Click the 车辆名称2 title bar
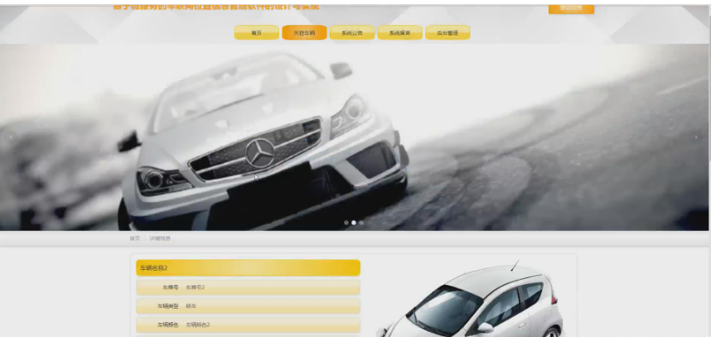711x337 pixels. (x=248, y=267)
